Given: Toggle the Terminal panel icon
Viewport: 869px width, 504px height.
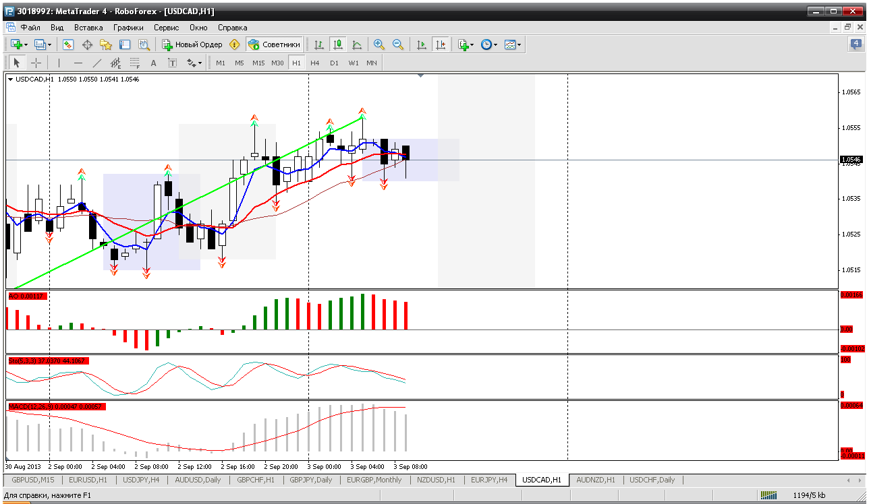Looking at the screenshot, I should [x=125, y=44].
